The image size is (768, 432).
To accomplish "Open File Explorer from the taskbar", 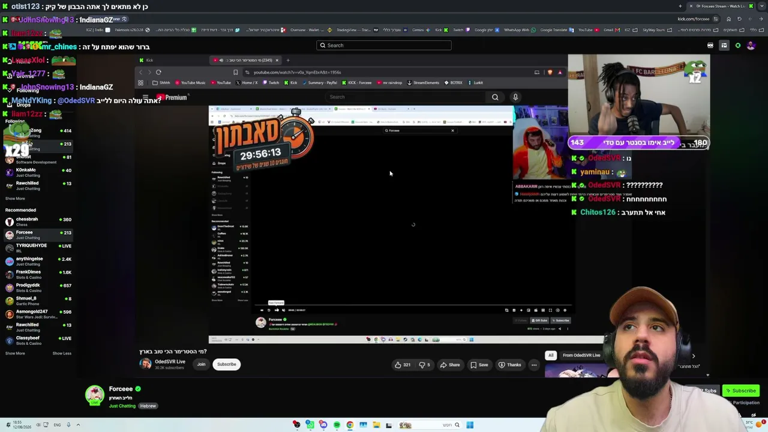I will click(376, 425).
